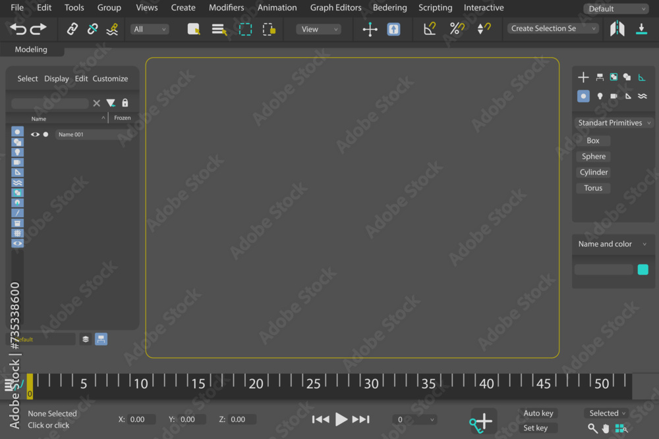Clear the scene explorer search with X
Viewport: 659px width, 439px height.
97,103
